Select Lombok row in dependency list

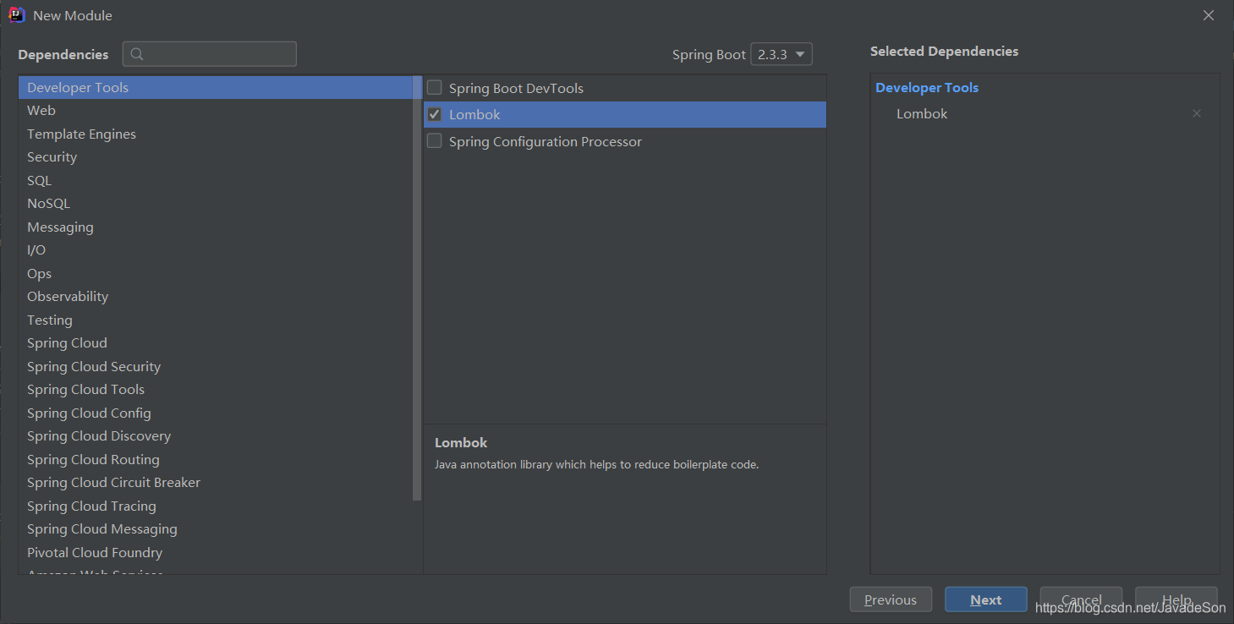(x=625, y=114)
